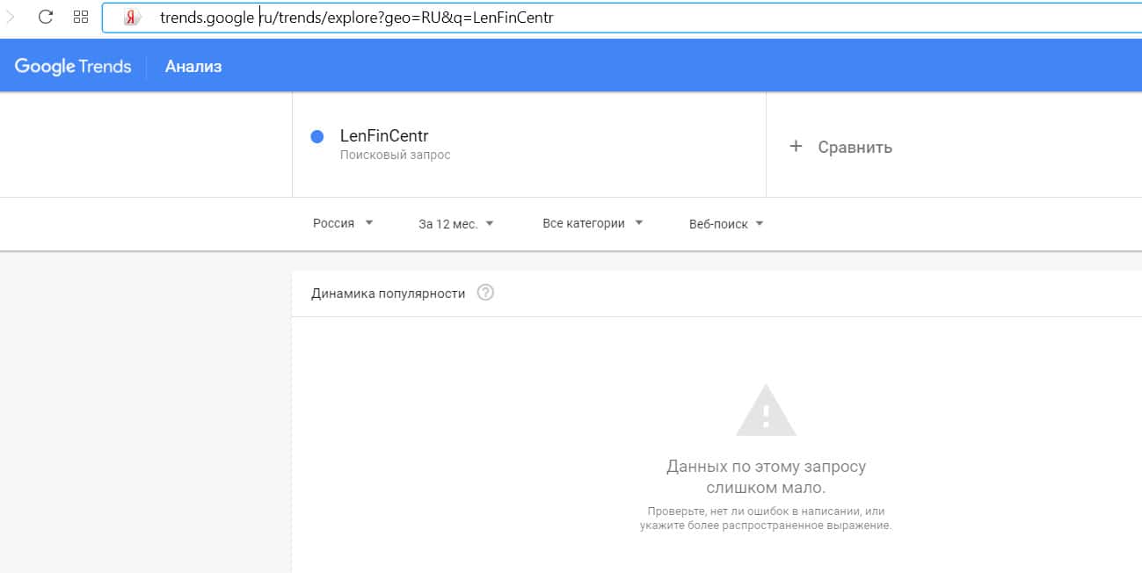
Task: Click the help icon near Динамика популярности
Action: tap(485, 293)
